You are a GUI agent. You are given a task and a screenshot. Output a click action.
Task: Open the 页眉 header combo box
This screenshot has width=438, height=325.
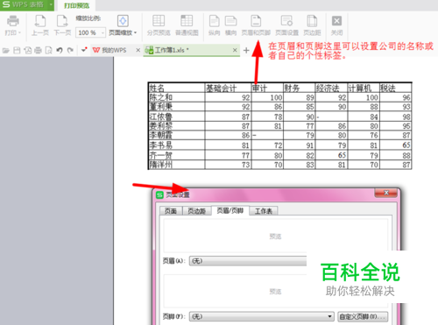pyautogui.click(x=248, y=261)
